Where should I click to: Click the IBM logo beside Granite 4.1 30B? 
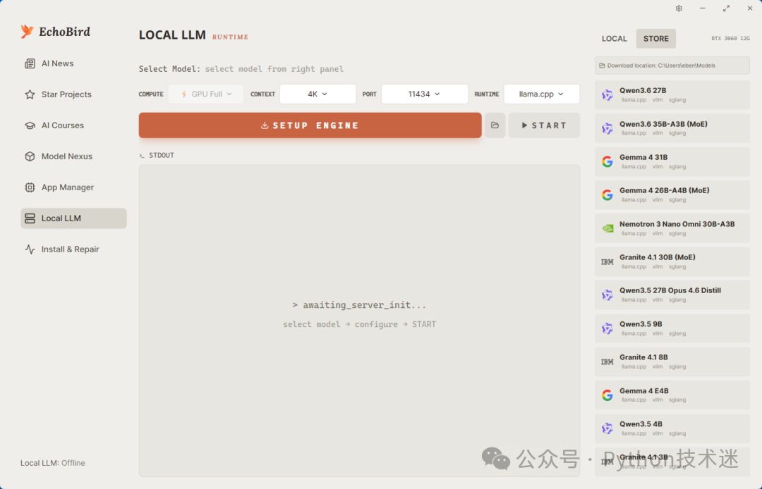coord(607,262)
